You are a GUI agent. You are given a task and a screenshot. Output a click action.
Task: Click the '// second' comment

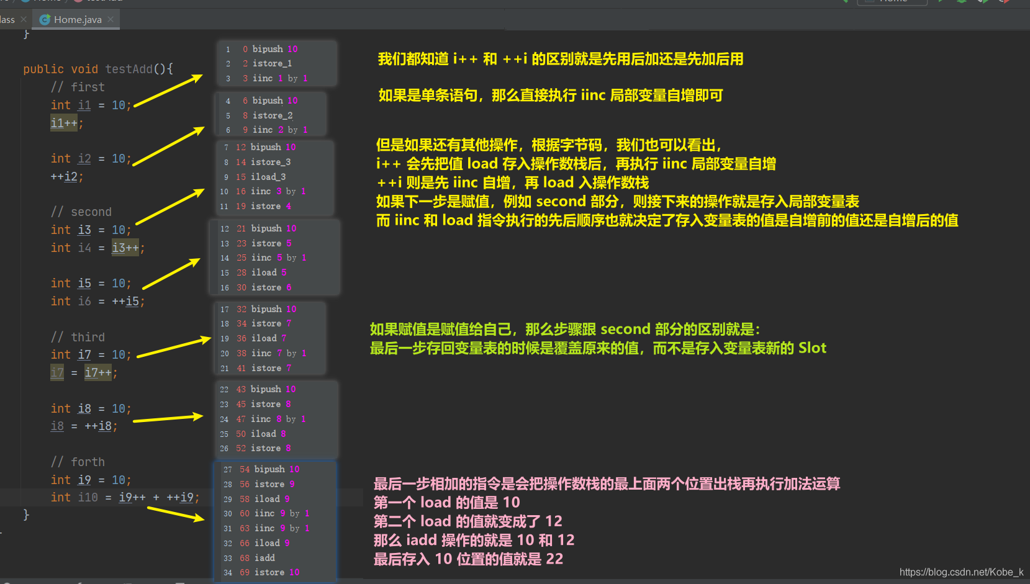click(x=81, y=212)
